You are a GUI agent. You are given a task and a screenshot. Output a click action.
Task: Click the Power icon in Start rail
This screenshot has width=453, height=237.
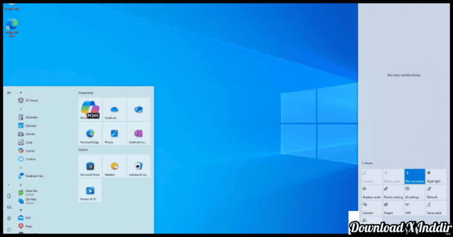click(x=9, y=229)
